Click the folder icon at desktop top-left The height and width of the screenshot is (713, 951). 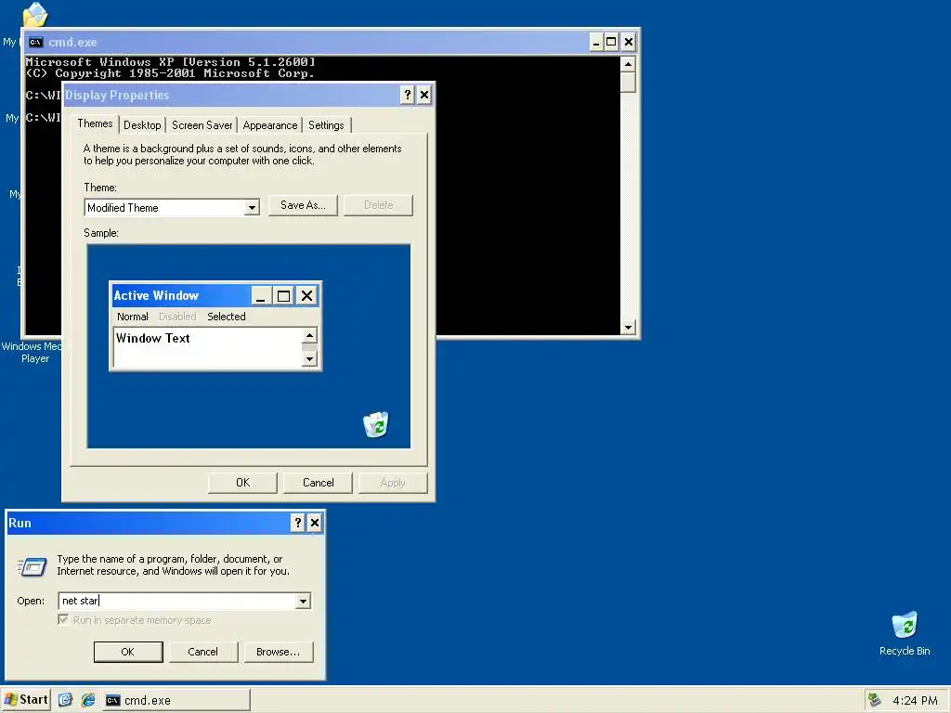[34, 14]
